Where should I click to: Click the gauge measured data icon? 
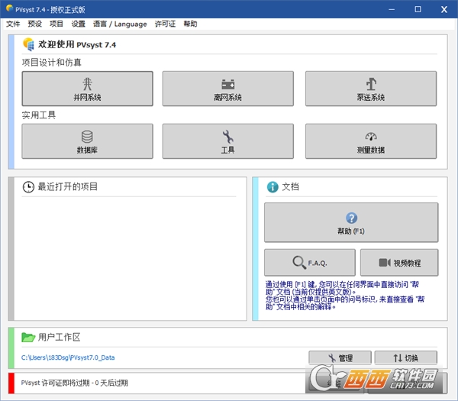(x=371, y=136)
